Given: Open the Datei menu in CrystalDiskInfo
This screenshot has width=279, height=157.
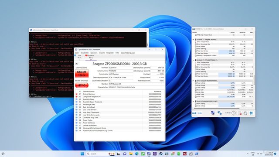Looking at the screenshot, I should coord(77,53).
